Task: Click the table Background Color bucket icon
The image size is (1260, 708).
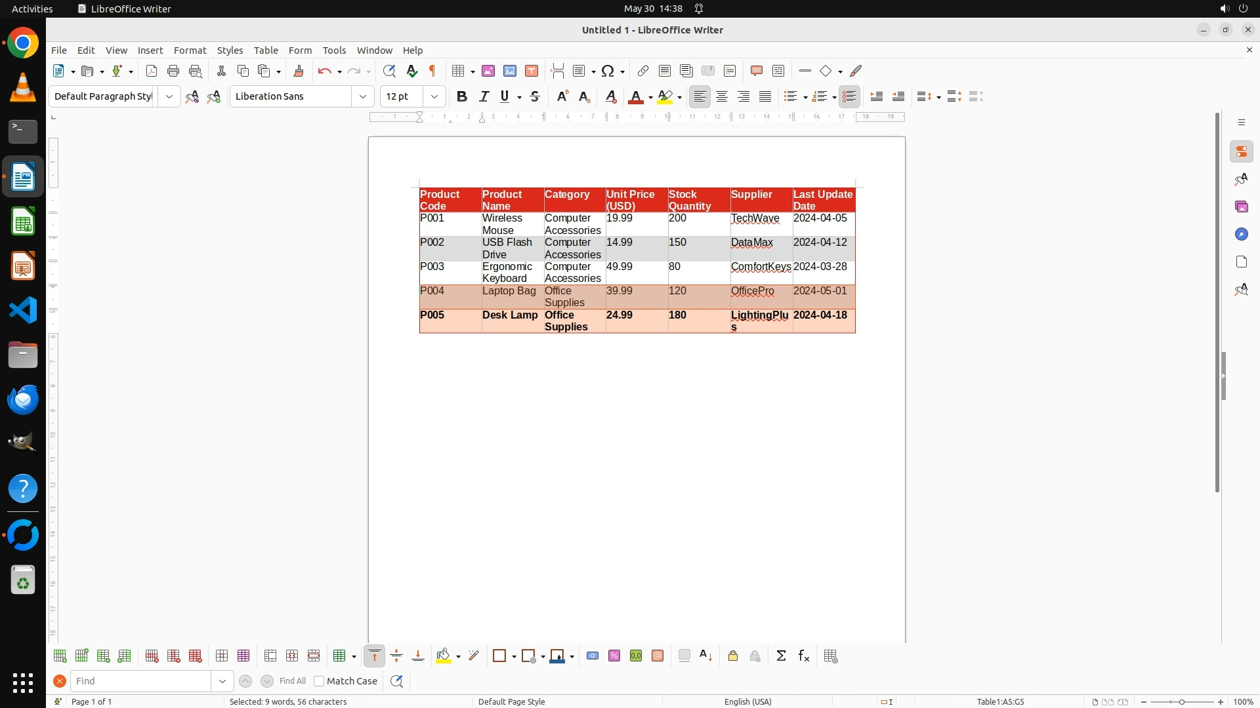Action: (444, 656)
